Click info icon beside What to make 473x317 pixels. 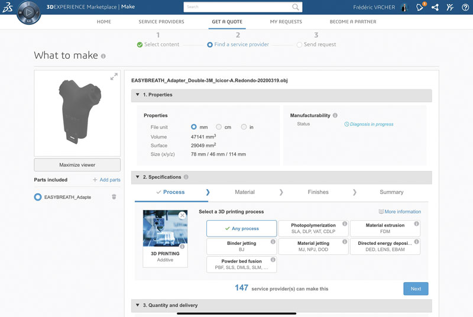pos(103,56)
